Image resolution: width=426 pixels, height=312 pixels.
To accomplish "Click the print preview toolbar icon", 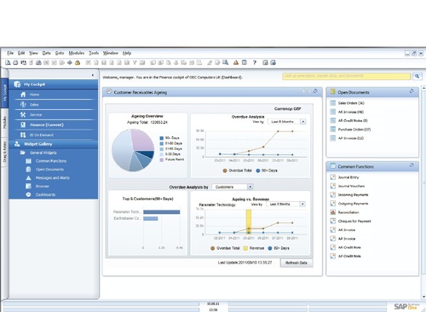I will 8,62.
